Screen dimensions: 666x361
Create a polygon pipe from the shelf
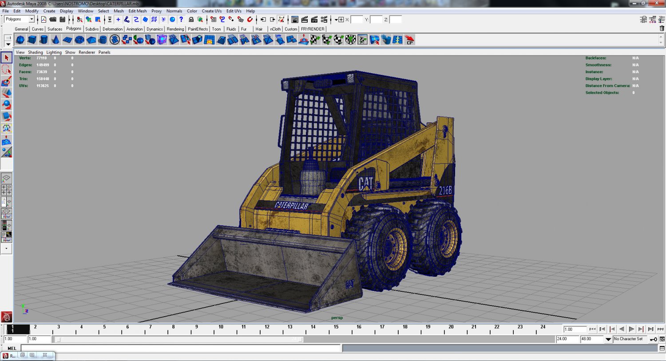click(x=103, y=40)
